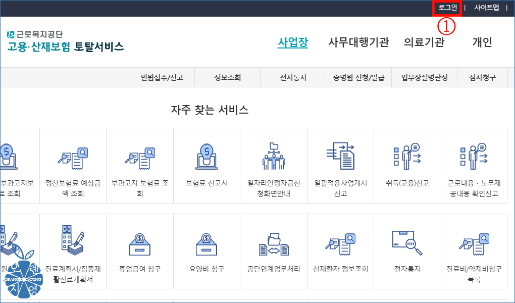
Task: Click the 휴업급여 청구 coin box icon
Action: (140, 244)
